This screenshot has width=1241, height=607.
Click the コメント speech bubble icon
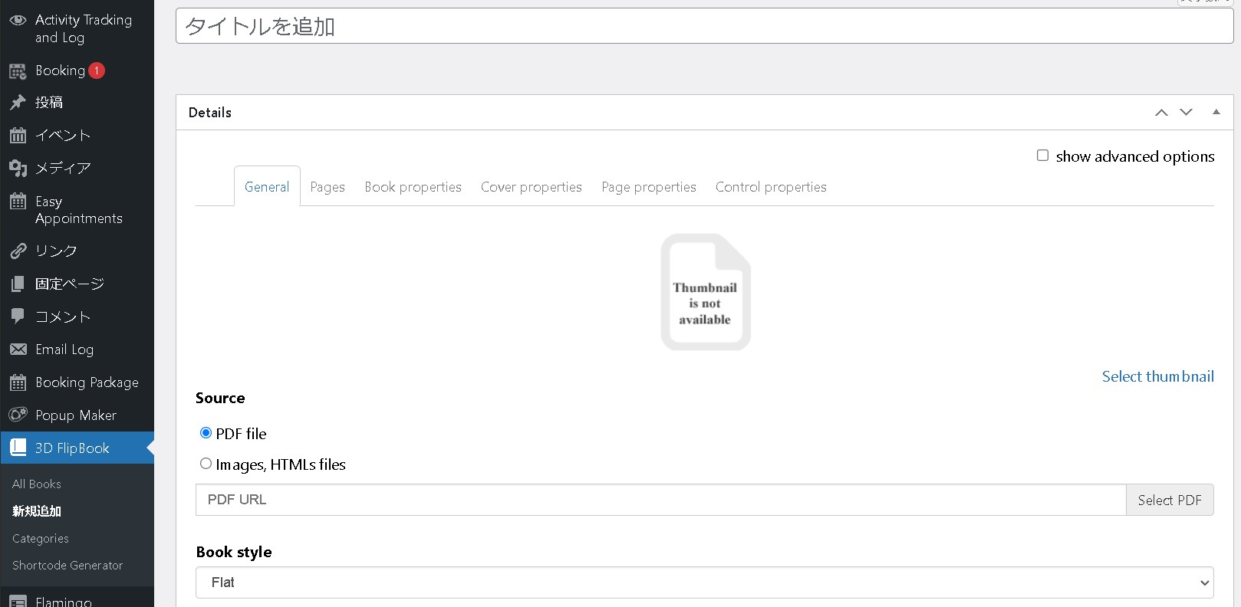[18, 317]
